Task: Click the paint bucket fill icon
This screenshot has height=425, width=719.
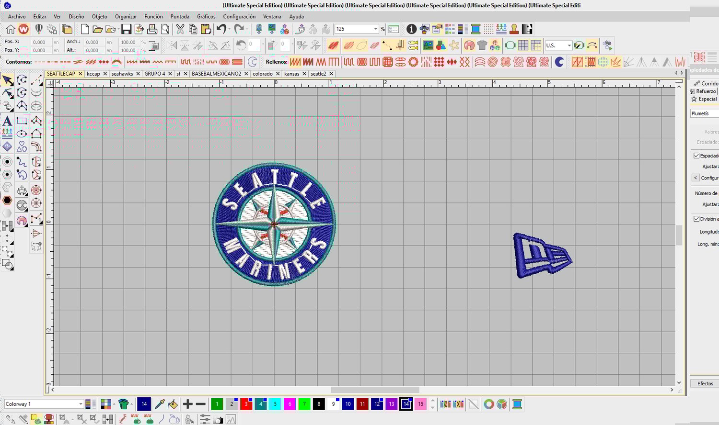Action: point(173,404)
